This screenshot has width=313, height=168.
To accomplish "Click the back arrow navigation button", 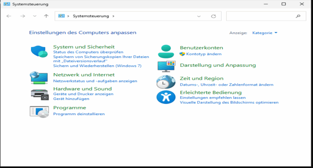I will tap(9, 16).
